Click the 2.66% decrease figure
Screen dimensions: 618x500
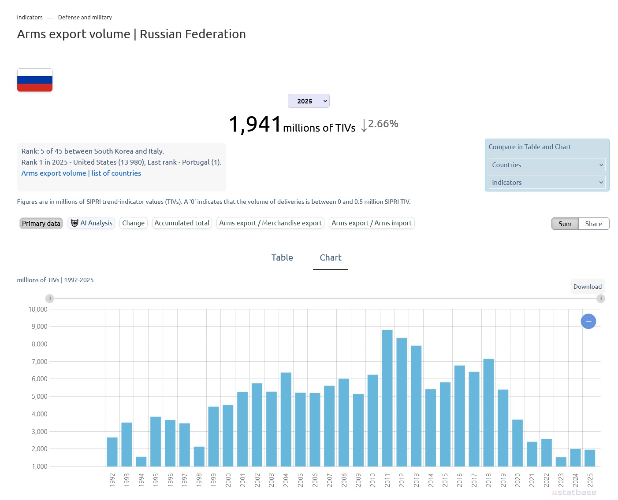point(380,124)
